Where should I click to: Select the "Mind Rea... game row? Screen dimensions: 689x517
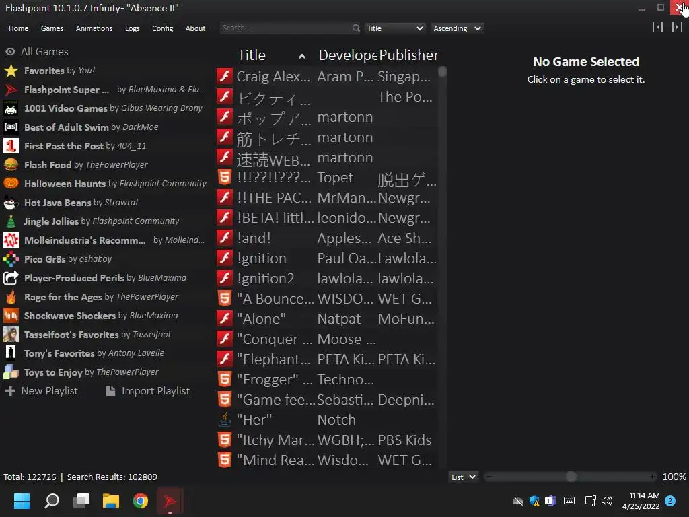[x=327, y=460]
